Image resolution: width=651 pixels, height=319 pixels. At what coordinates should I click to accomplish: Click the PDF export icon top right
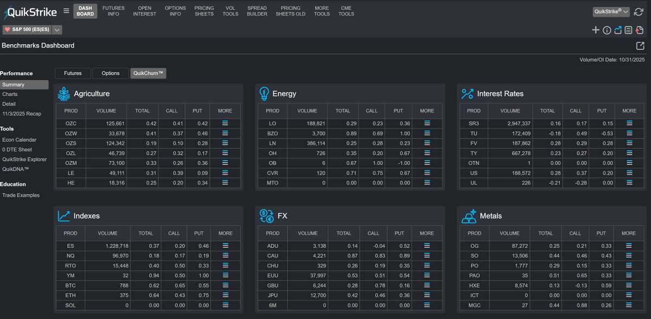point(640,30)
